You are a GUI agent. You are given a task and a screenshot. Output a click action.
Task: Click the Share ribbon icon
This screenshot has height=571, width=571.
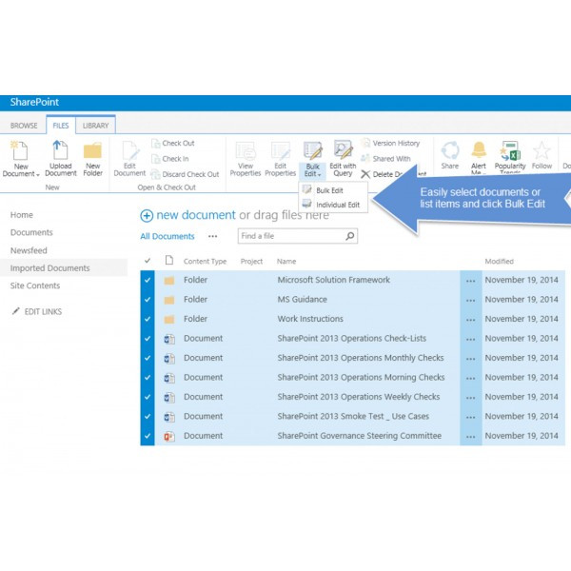click(x=450, y=150)
